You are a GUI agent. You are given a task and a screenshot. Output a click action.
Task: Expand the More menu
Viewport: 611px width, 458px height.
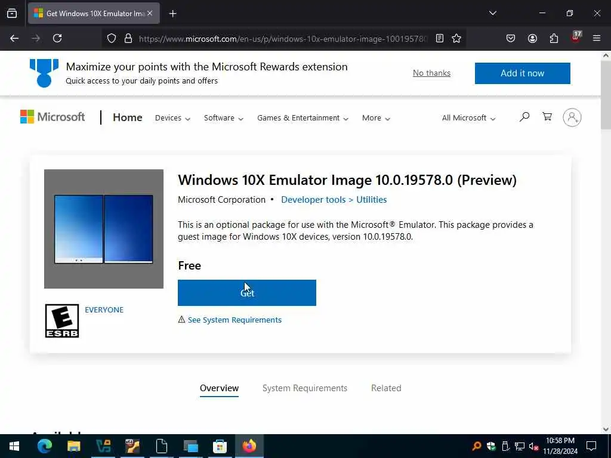pyautogui.click(x=376, y=118)
